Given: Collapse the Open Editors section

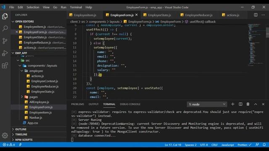Looking at the screenshot, I should click(x=13, y=21).
